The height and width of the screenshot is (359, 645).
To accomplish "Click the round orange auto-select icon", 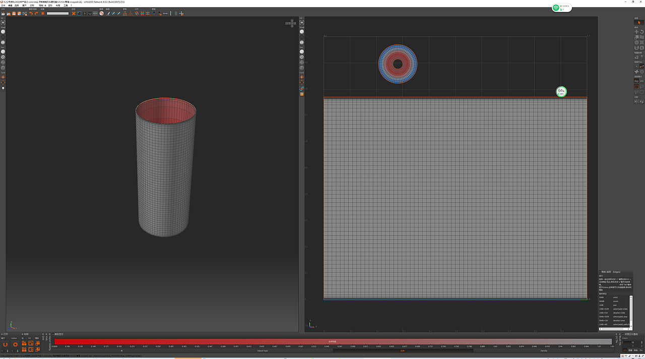I will [x=101, y=14].
